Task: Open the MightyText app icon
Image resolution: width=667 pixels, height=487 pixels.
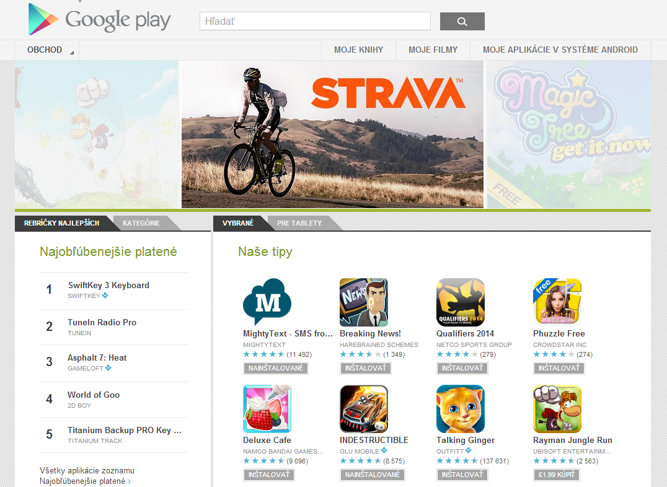Action: pos(267,302)
